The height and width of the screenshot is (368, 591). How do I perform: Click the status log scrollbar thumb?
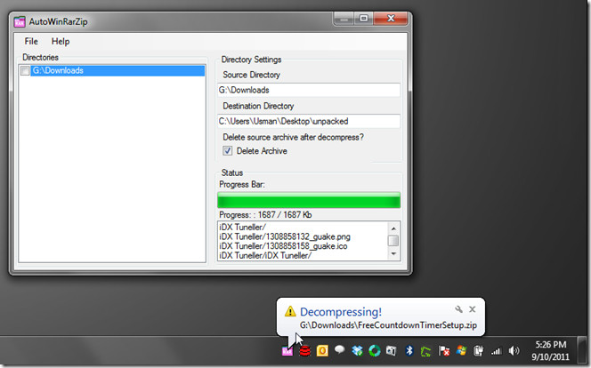[x=393, y=240]
